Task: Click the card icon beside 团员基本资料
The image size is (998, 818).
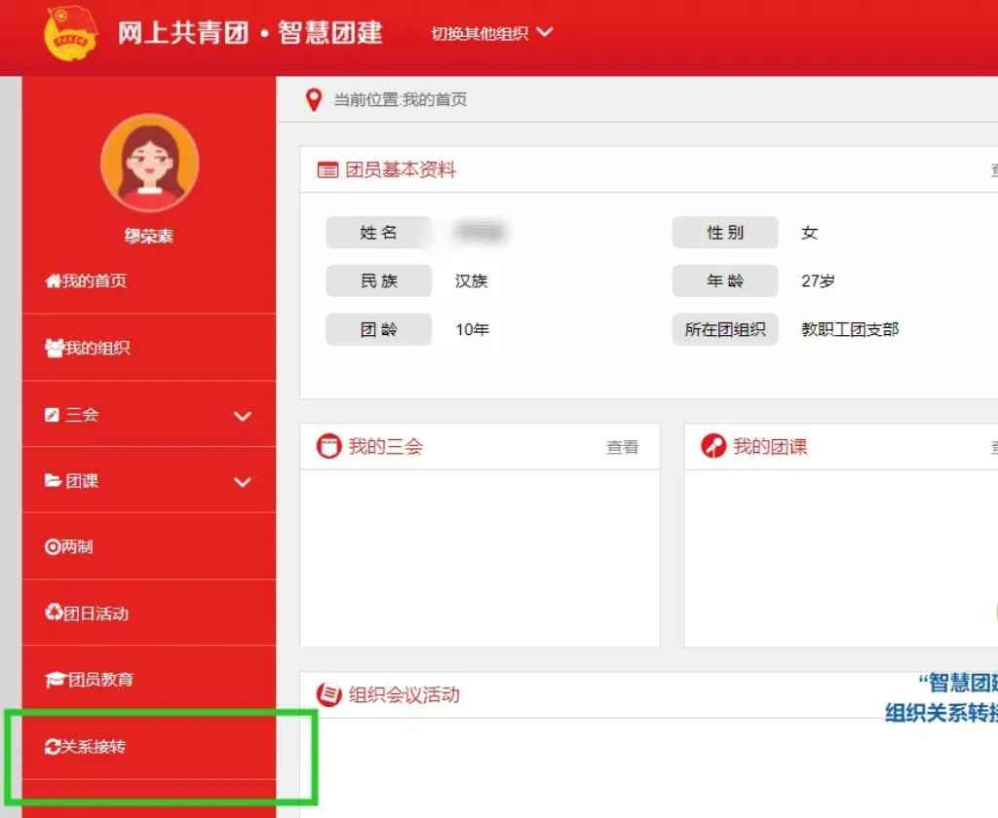Action: click(x=327, y=169)
